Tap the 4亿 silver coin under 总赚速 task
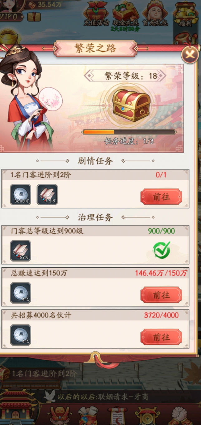Image resolution: width=201 pixels, height=425 pixels. click(x=21, y=293)
